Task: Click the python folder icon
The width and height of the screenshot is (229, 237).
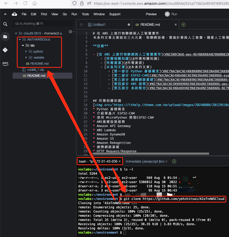Action: coord(31,51)
